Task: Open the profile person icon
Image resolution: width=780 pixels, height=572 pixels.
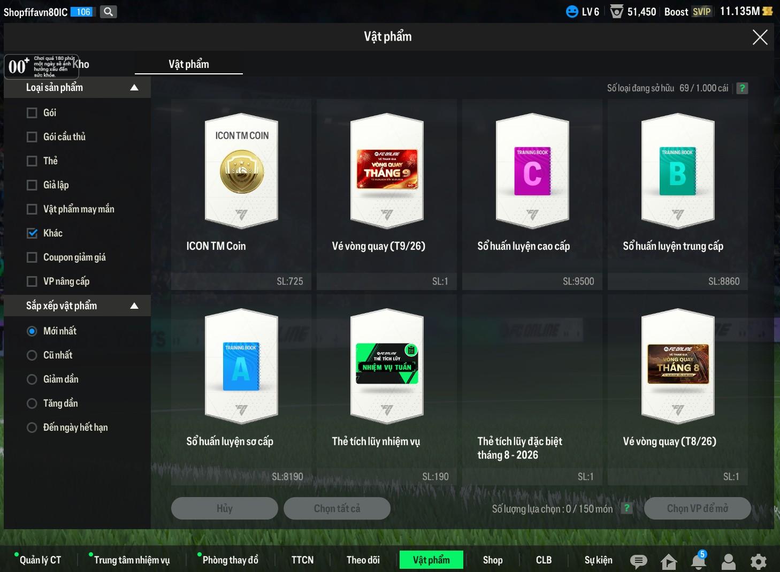Action: point(729,561)
